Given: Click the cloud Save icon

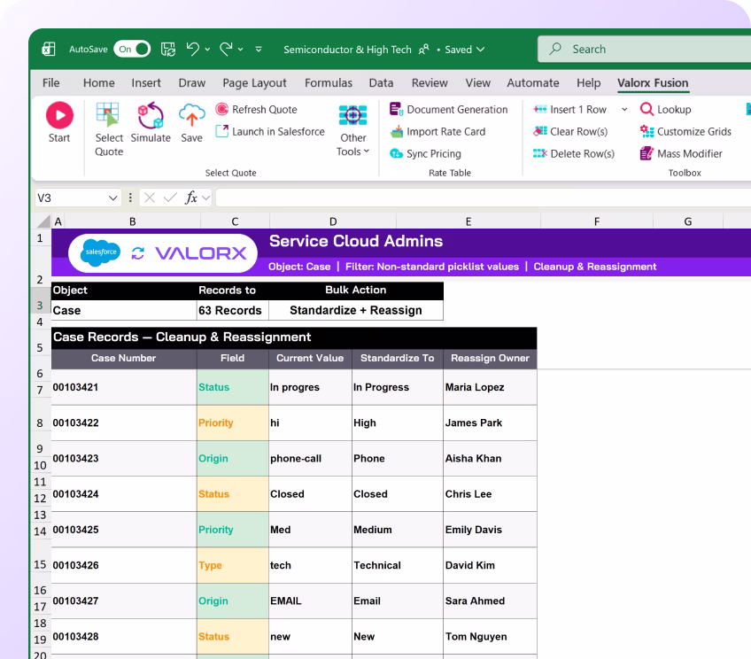Looking at the screenshot, I should [x=191, y=115].
